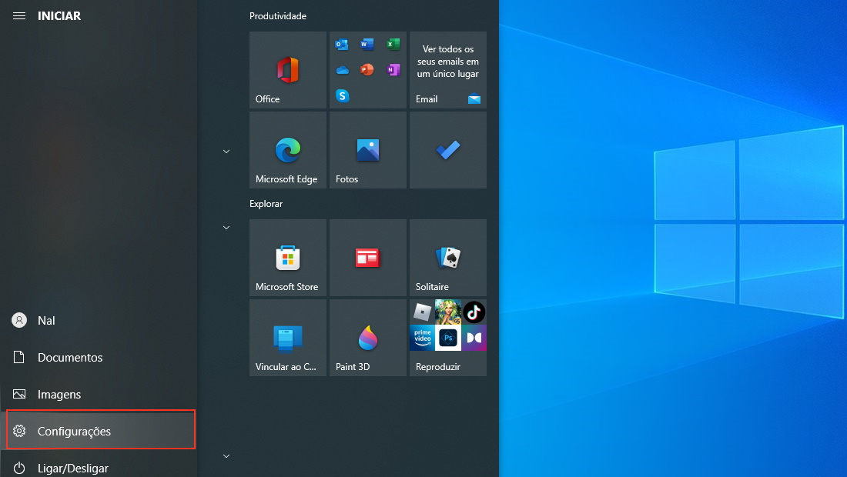Screen dimensions: 847x477
Task: Collapse the INICIAR hamburger menu
Action: [19, 15]
